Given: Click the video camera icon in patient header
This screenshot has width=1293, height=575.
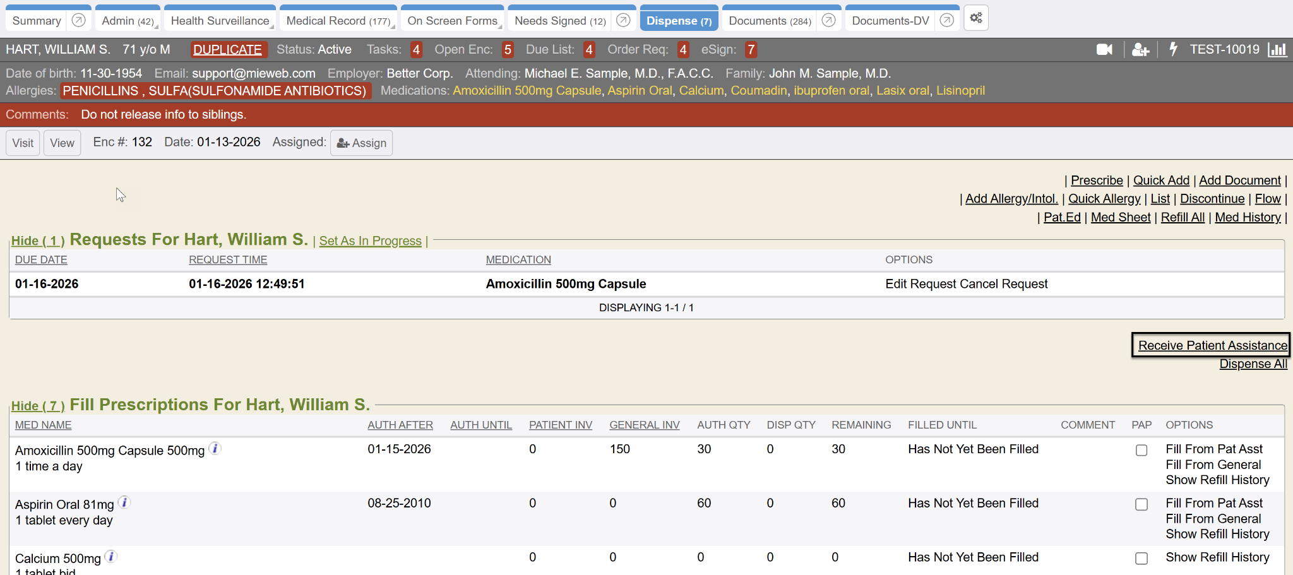Looking at the screenshot, I should click(x=1104, y=50).
